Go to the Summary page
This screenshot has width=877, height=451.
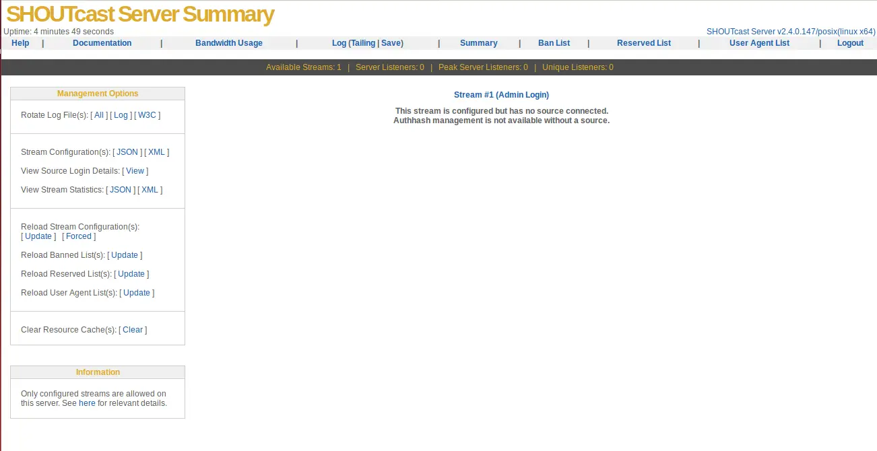[x=479, y=43]
